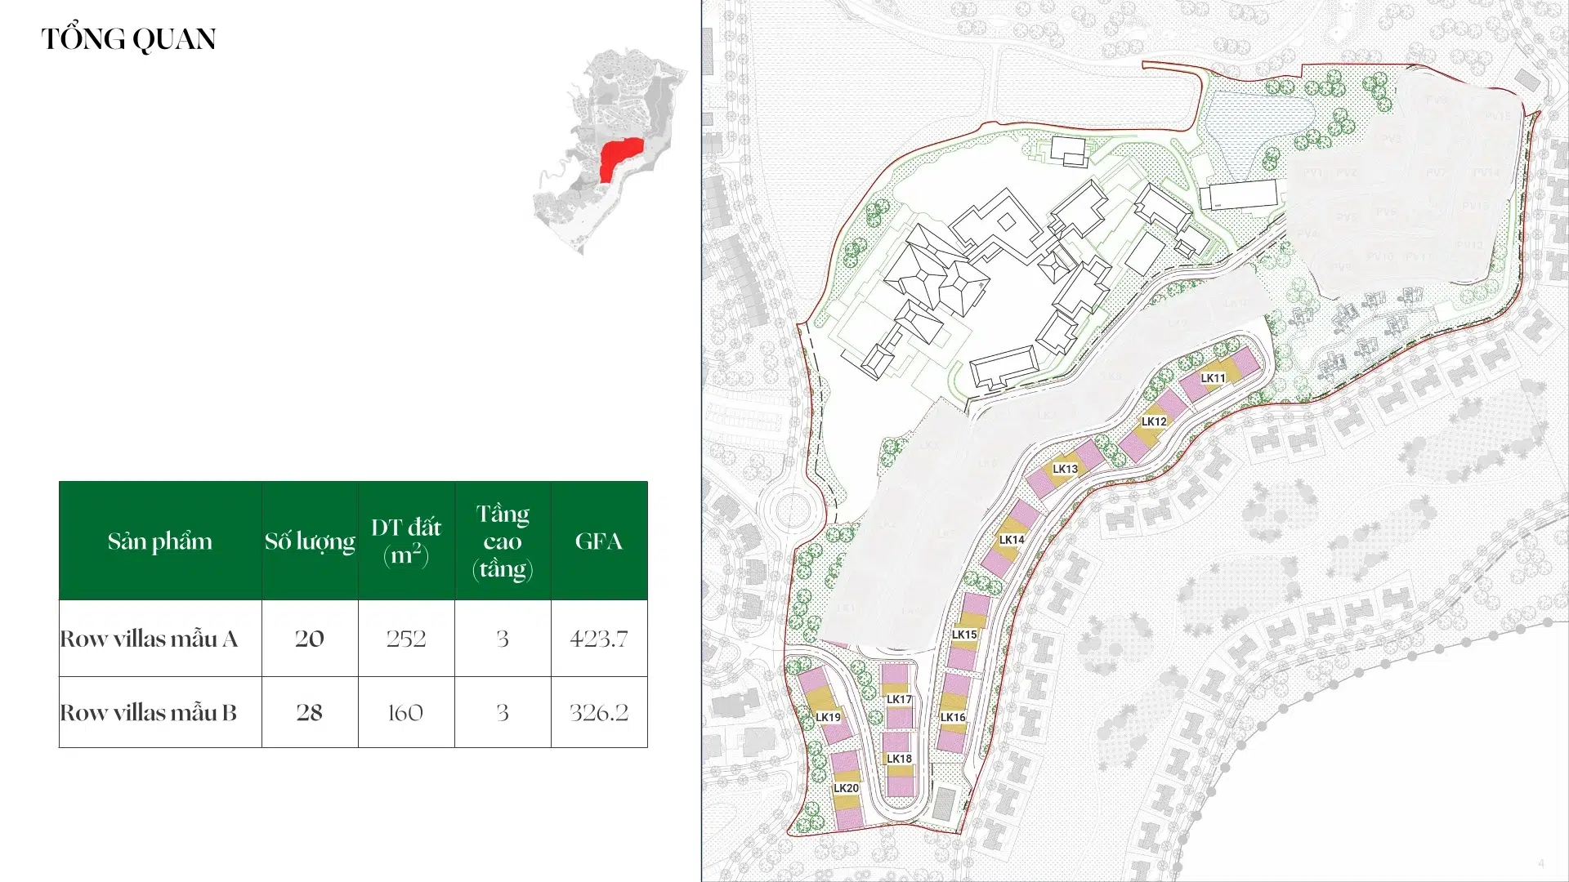Click the LK15 block label
The image size is (1569, 882).
point(964,635)
